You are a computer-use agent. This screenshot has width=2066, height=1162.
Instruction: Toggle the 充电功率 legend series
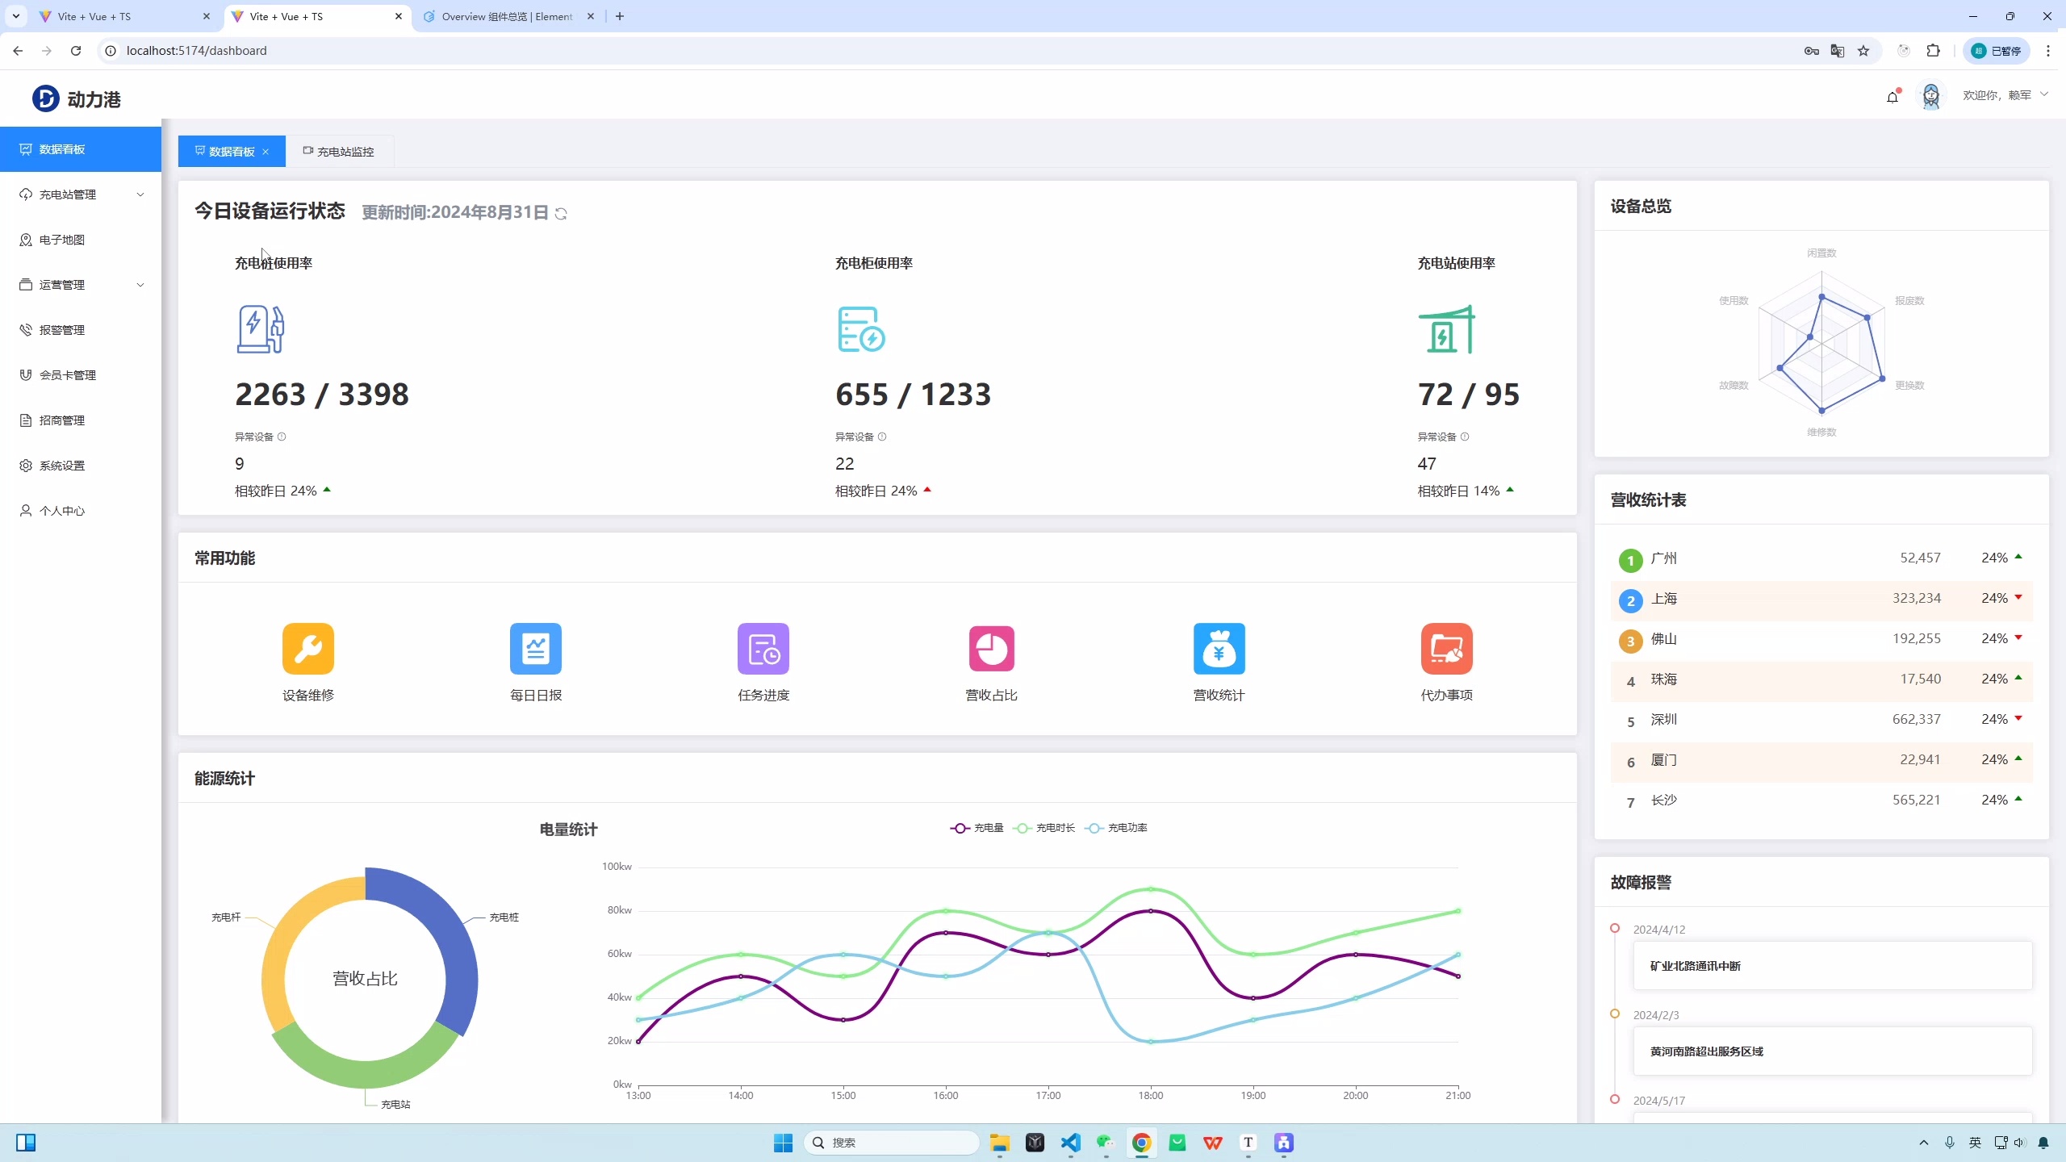click(x=1117, y=828)
